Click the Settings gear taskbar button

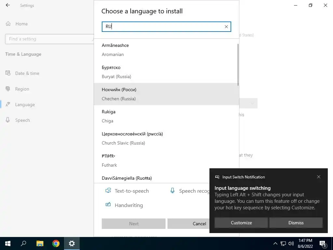pyautogui.click(x=72, y=243)
